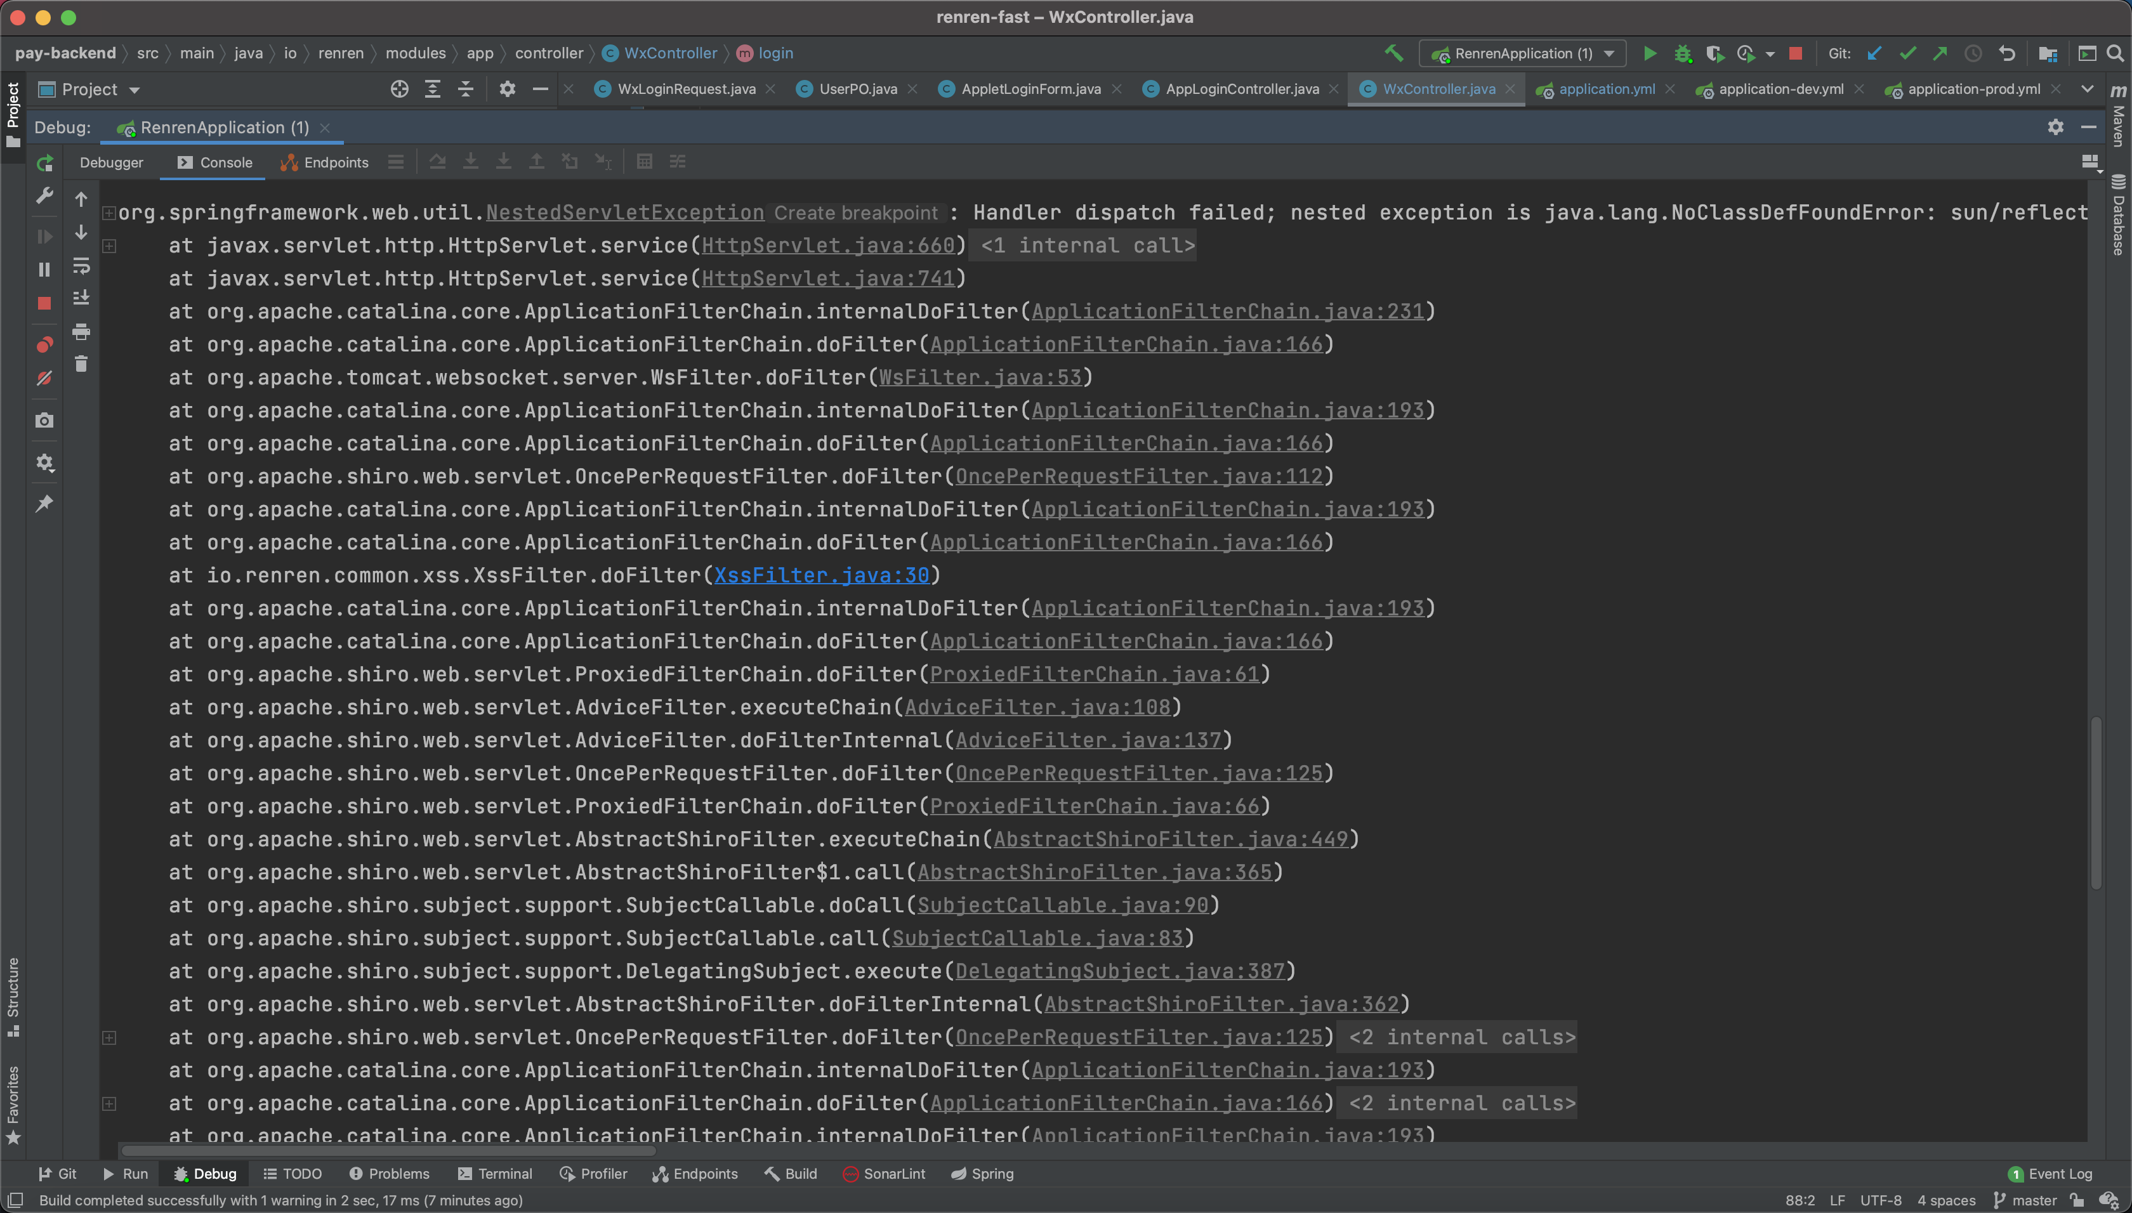2132x1213 pixels.
Task: Open XssFilter.java:30 stack trace link
Action: [820, 575]
